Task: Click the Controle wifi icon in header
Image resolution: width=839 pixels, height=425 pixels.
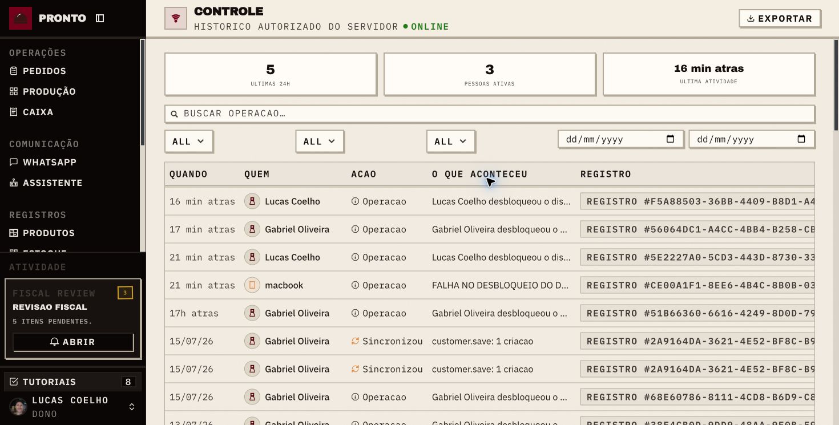Action: (x=176, y=18)
